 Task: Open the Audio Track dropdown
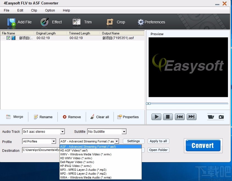pos(62,131)
